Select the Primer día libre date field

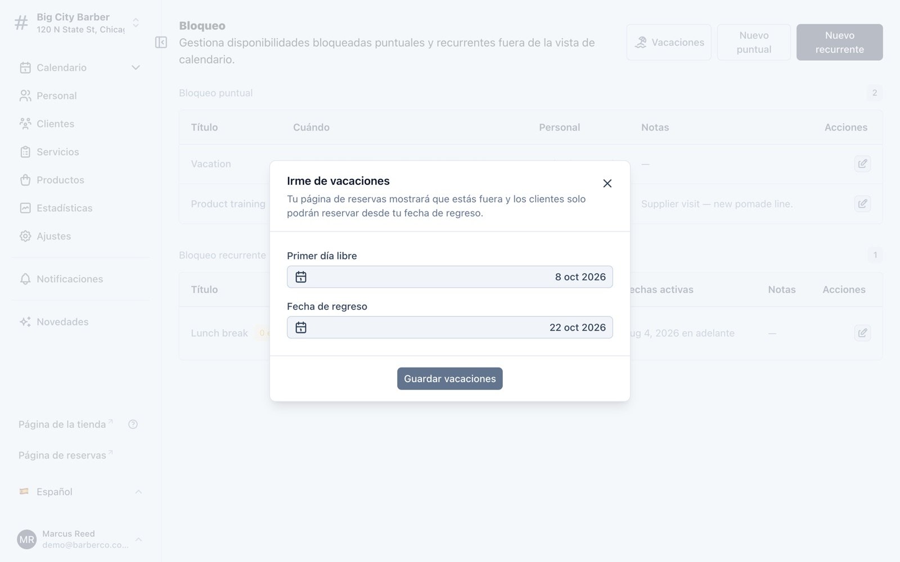[x=450, y=277]
